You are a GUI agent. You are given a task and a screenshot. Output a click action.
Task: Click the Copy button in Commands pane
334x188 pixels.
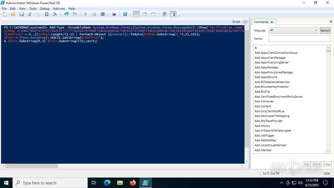click(x=327, y=164)
